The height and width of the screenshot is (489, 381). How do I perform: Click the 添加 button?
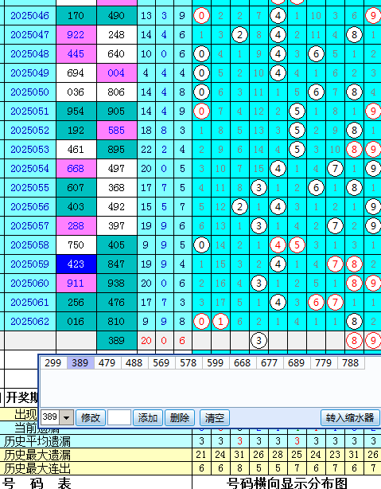(148, 417)
